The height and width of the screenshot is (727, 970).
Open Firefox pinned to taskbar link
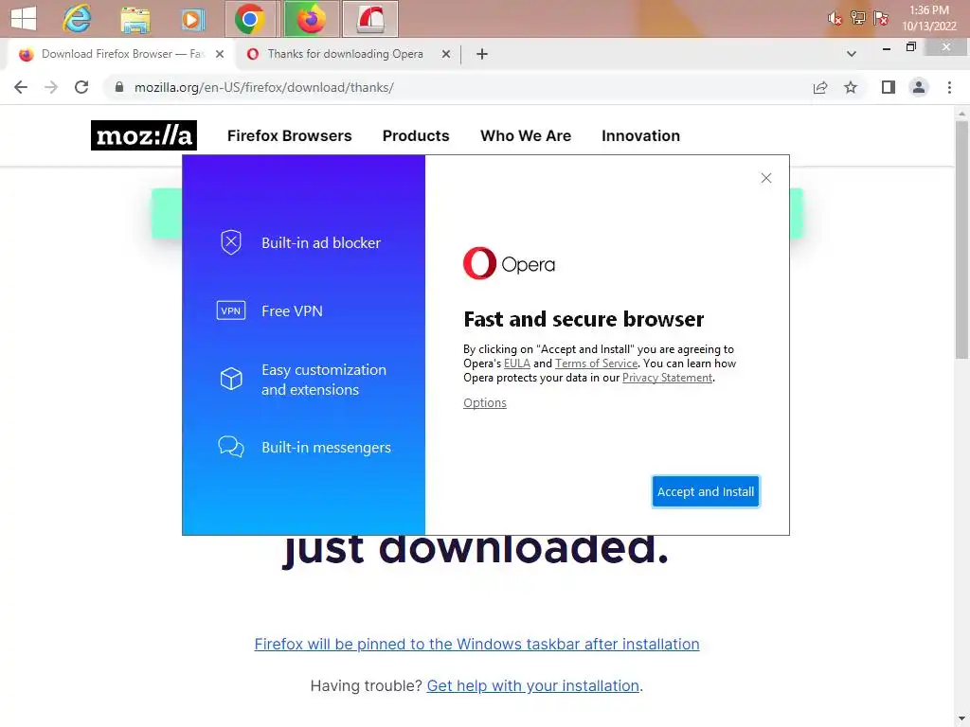coord(477,644)
